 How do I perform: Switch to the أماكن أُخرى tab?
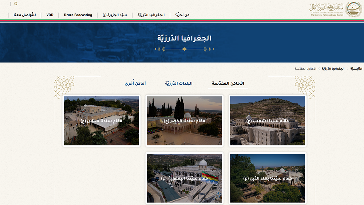[135, 84]
